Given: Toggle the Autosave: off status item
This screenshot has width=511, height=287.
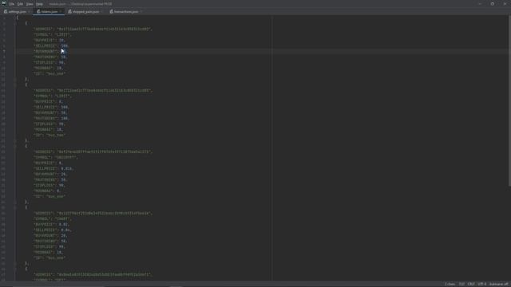Looking at the screenshot, I should [498, 284].
